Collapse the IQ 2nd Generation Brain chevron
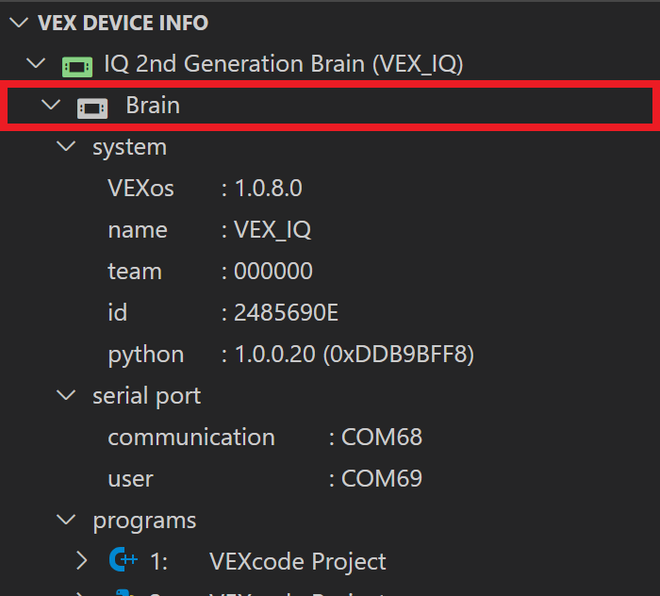The image size is (660, 596). click(x=36, y=64)
